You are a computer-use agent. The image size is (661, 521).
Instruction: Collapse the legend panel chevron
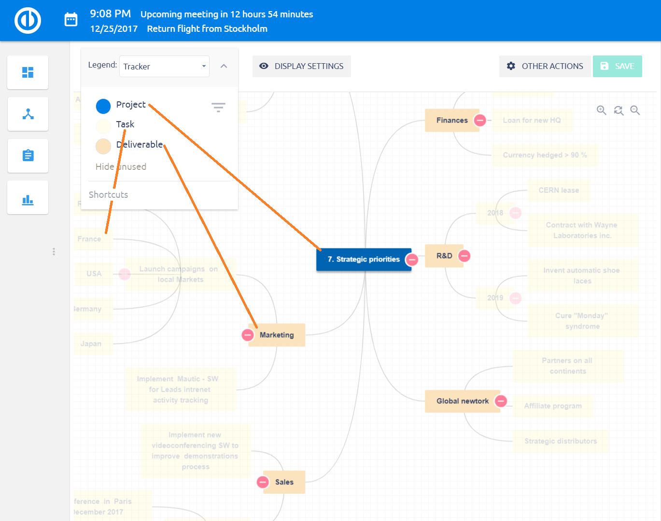(224, 66)
